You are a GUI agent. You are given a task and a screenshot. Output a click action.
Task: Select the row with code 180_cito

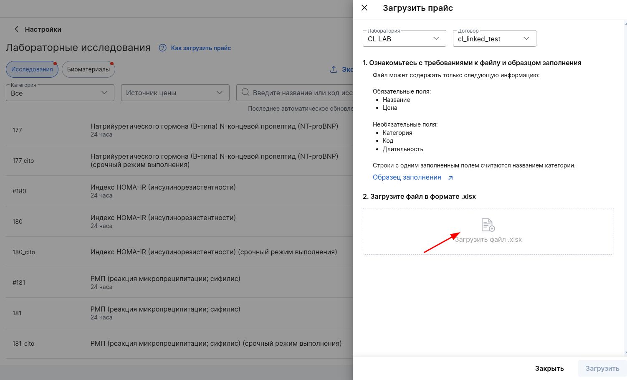click(x=180, y=252)
